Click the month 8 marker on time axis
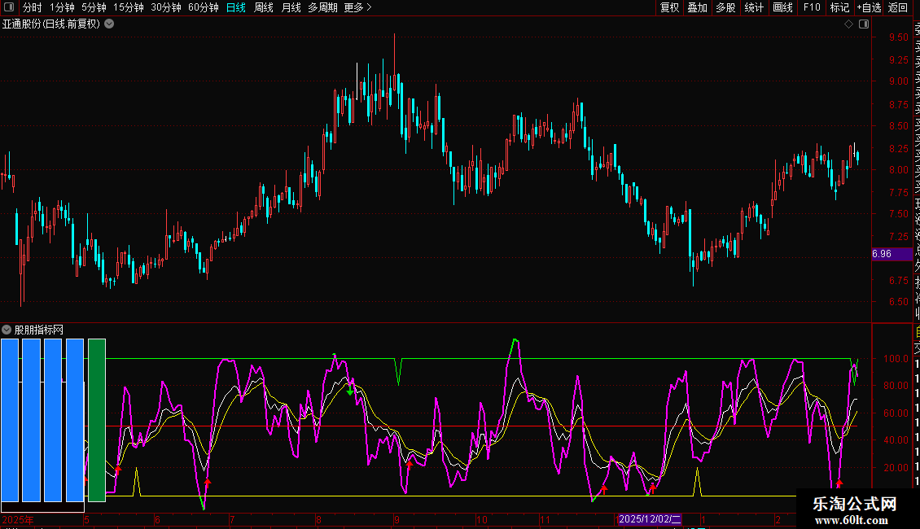Image resolution: width=920 pixels, height=529 pixels. [x=318, y=519]
